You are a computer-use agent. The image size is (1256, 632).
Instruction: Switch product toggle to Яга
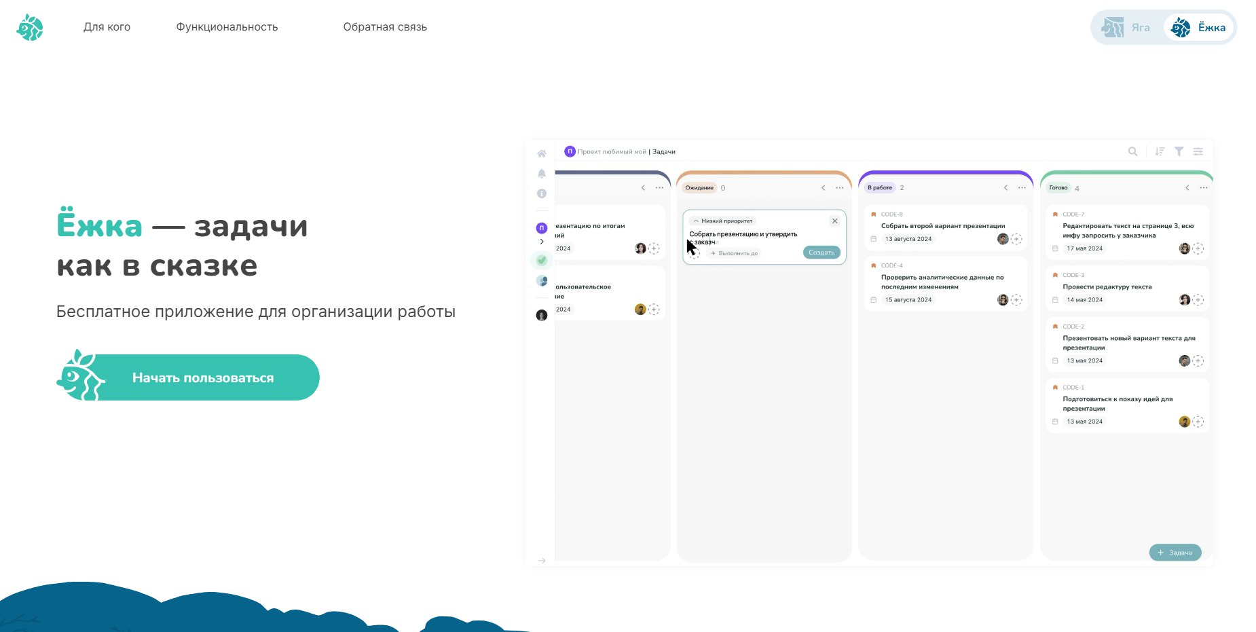click(x=1127, y=28)
